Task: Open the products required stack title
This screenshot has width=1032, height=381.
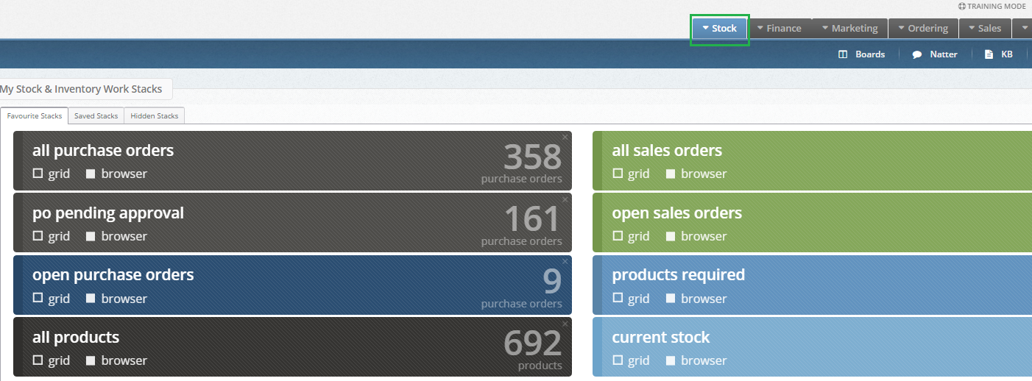Action: tap(679, 275)
